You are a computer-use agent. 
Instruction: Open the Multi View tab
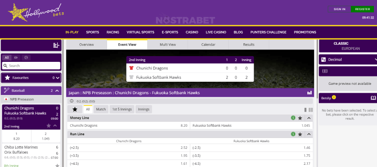[168, 45]
